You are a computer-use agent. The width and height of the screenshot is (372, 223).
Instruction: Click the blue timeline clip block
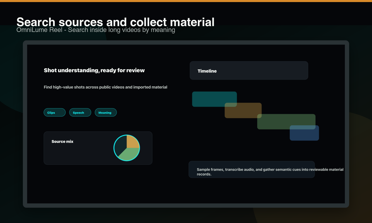[304, 133]
